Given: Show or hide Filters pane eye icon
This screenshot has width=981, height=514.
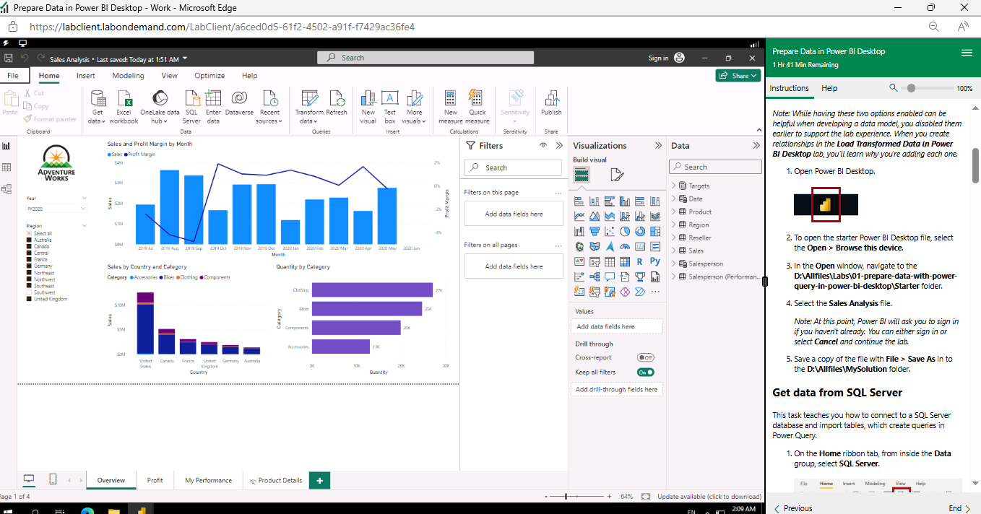Looking at the screenshot, I should pyautogui.click(x=543, y=145).
